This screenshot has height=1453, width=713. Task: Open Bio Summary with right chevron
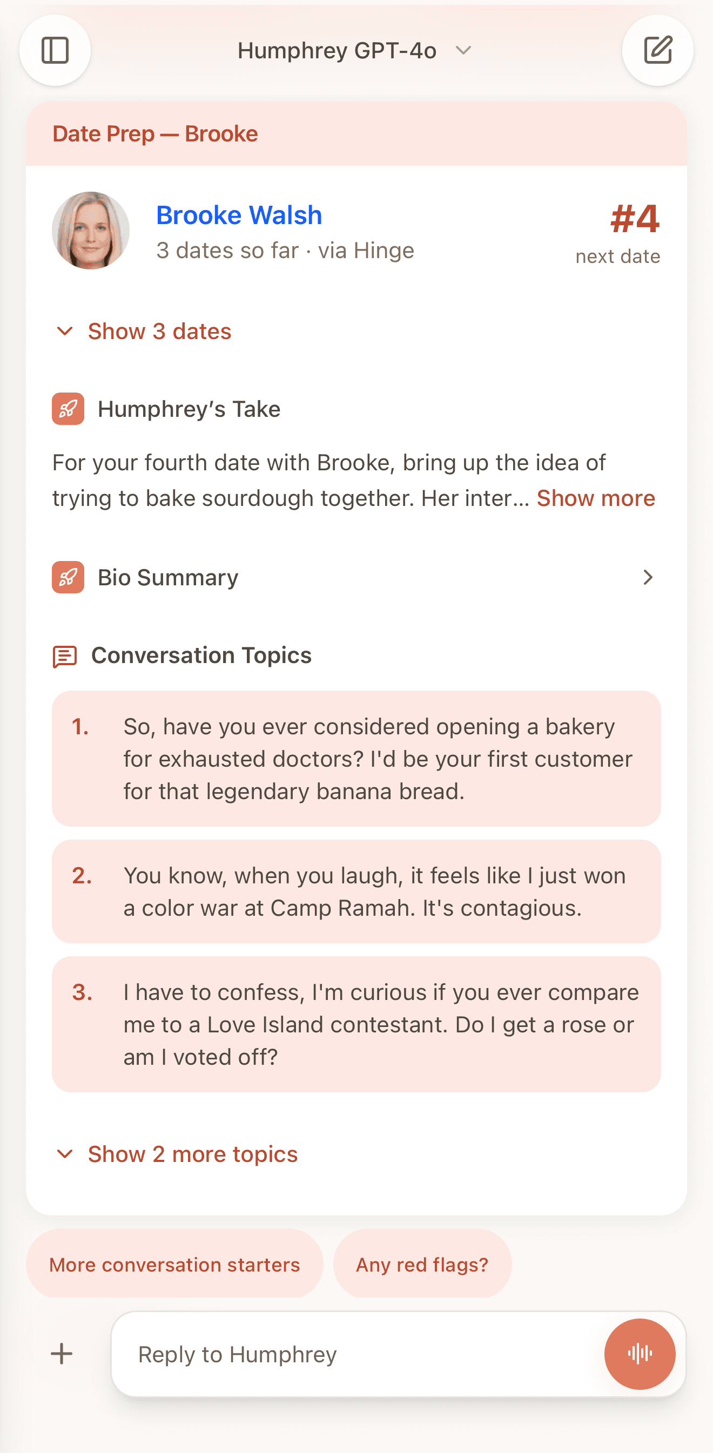pos(648,577)
